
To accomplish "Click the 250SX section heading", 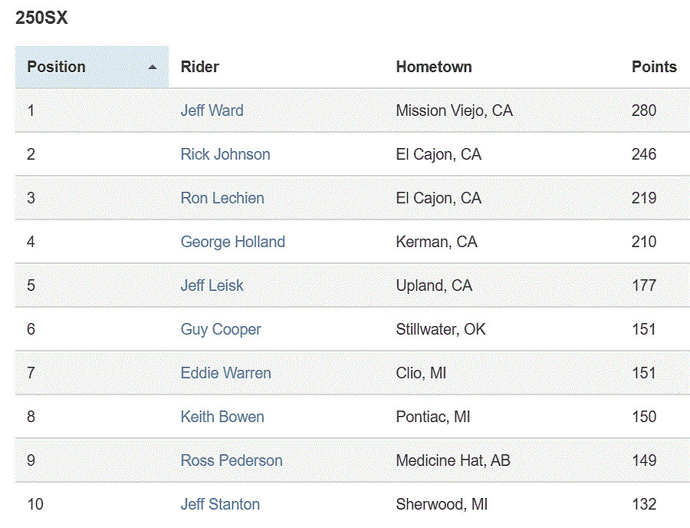I will tap(41, 18).
